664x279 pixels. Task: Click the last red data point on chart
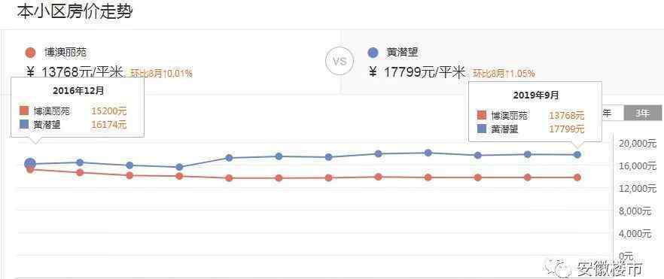point(577,177)
